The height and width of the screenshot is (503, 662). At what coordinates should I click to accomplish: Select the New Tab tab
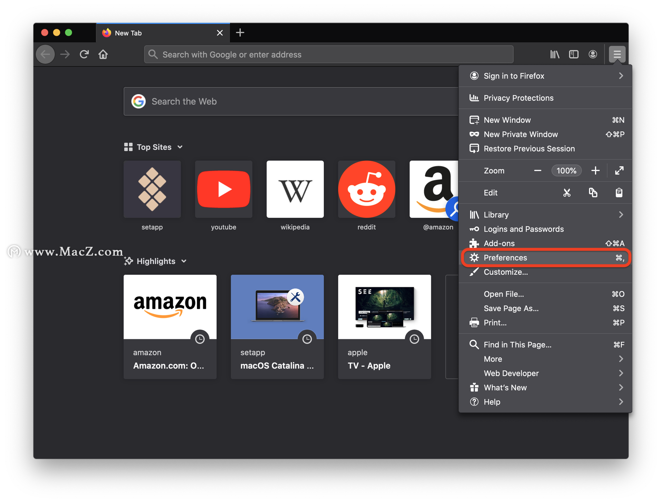coord(163,33)
